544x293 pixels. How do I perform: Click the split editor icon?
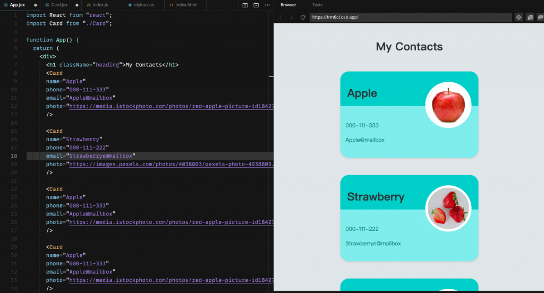(245, 5)
